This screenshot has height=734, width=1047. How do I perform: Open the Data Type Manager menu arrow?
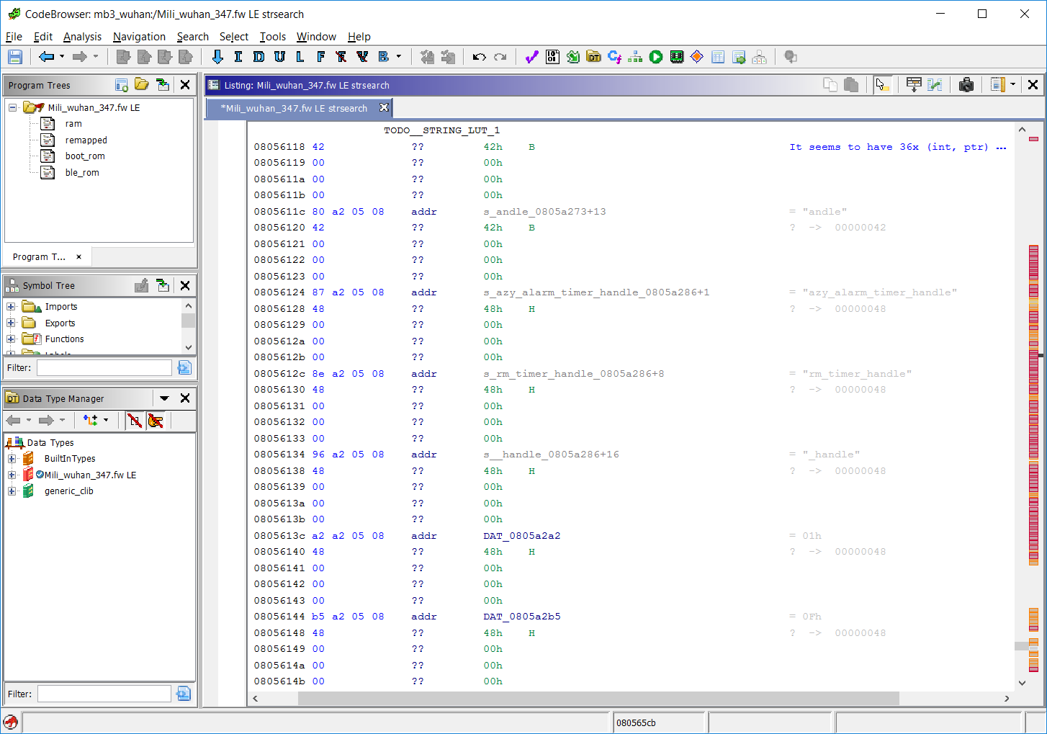[x=164, y=398]
